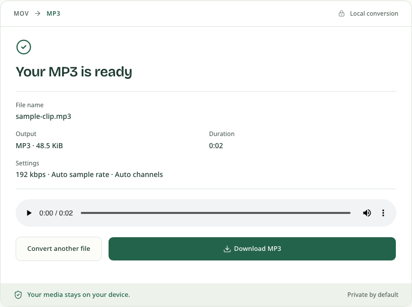412x307 pixels.
Task: Click the 0:00 / 0:02 time display
Action: (x=56, y=213)
